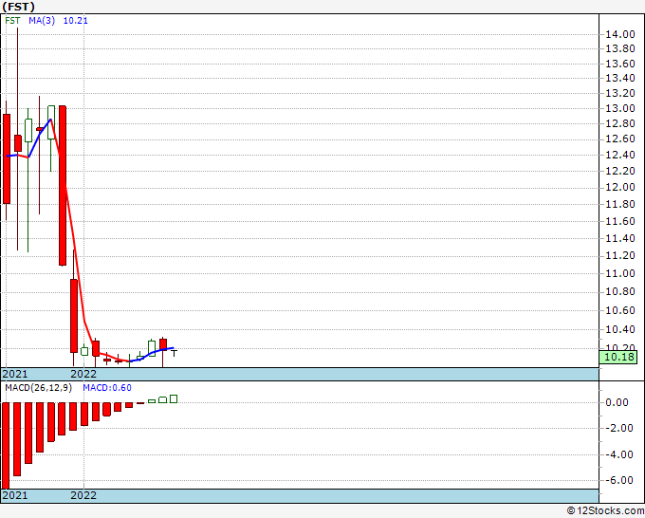Click the 10.40 price axis label
Image resolution: width=645 pixels, height=518 pixels.
tap(620, 329)
